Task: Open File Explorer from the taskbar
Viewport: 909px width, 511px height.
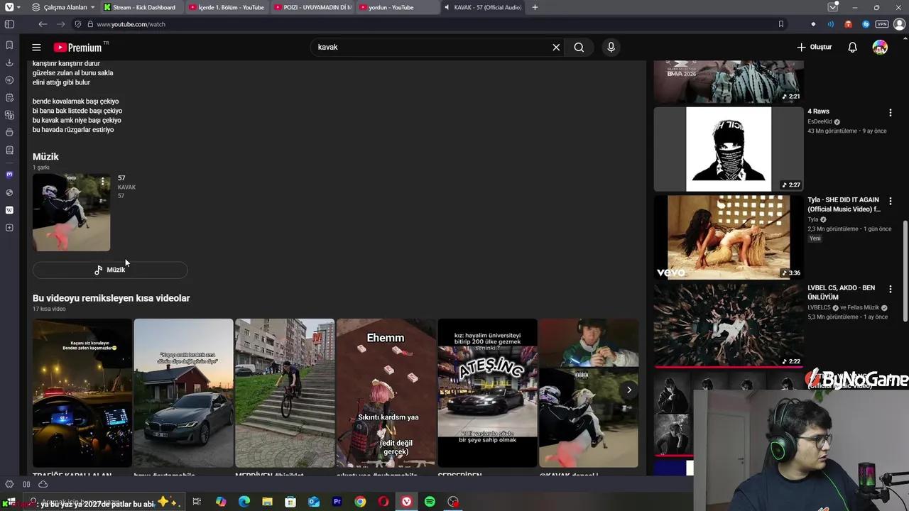Action: (x=267, y=502)
